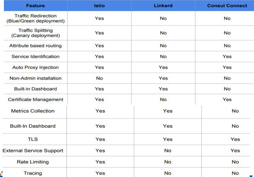
Task: Click the Linkerd column header
Action: click(163, 6)
